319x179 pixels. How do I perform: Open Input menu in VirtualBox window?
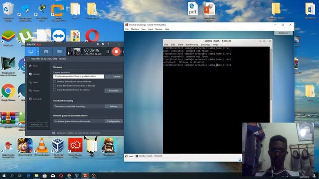(151, 29)
